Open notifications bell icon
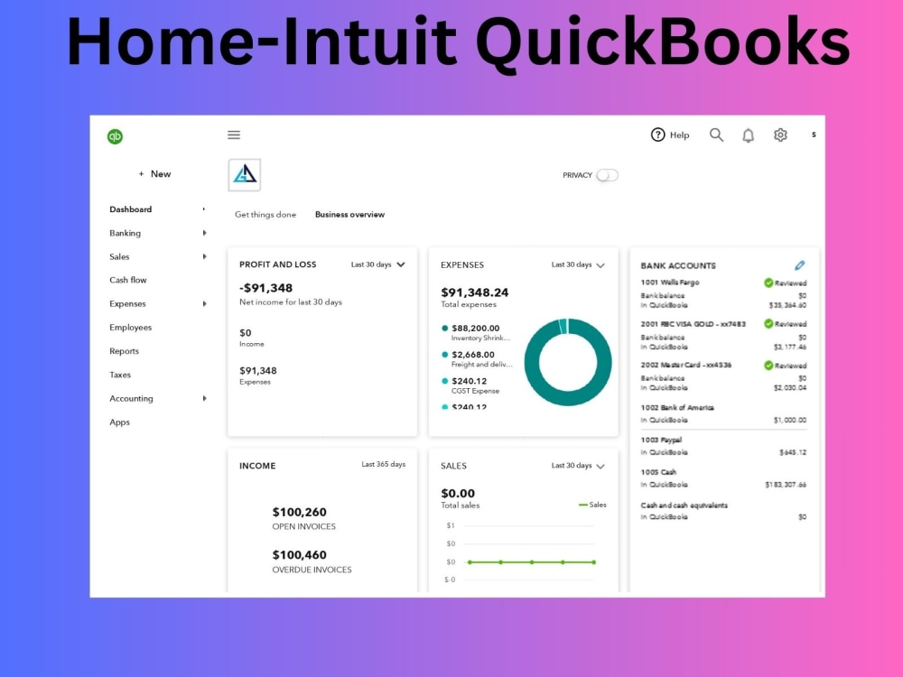 pos(749,134)
